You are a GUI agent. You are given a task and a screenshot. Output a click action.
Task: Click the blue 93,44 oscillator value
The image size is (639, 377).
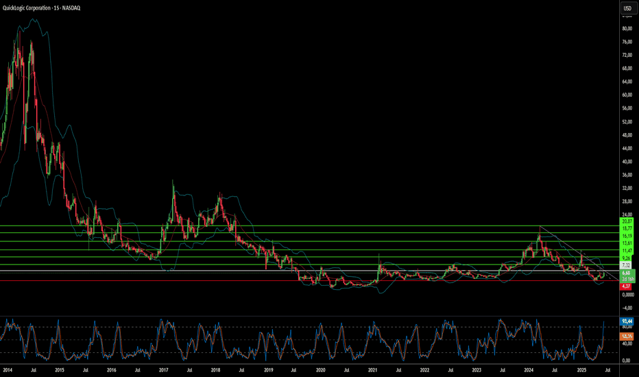click(627, 321)
